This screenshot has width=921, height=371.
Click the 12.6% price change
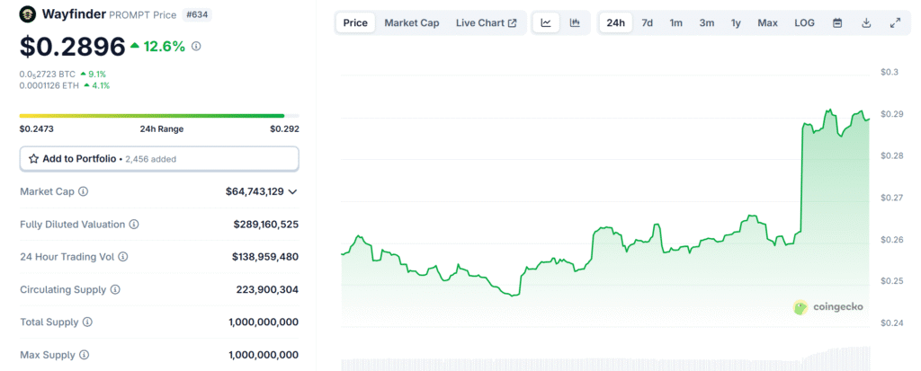157,47
